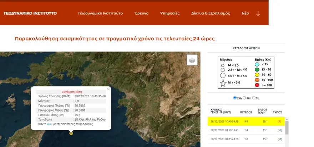The image size is (314, 147).
Task: Click the red depth >=100 circle
Action: [x=257, y=85]
